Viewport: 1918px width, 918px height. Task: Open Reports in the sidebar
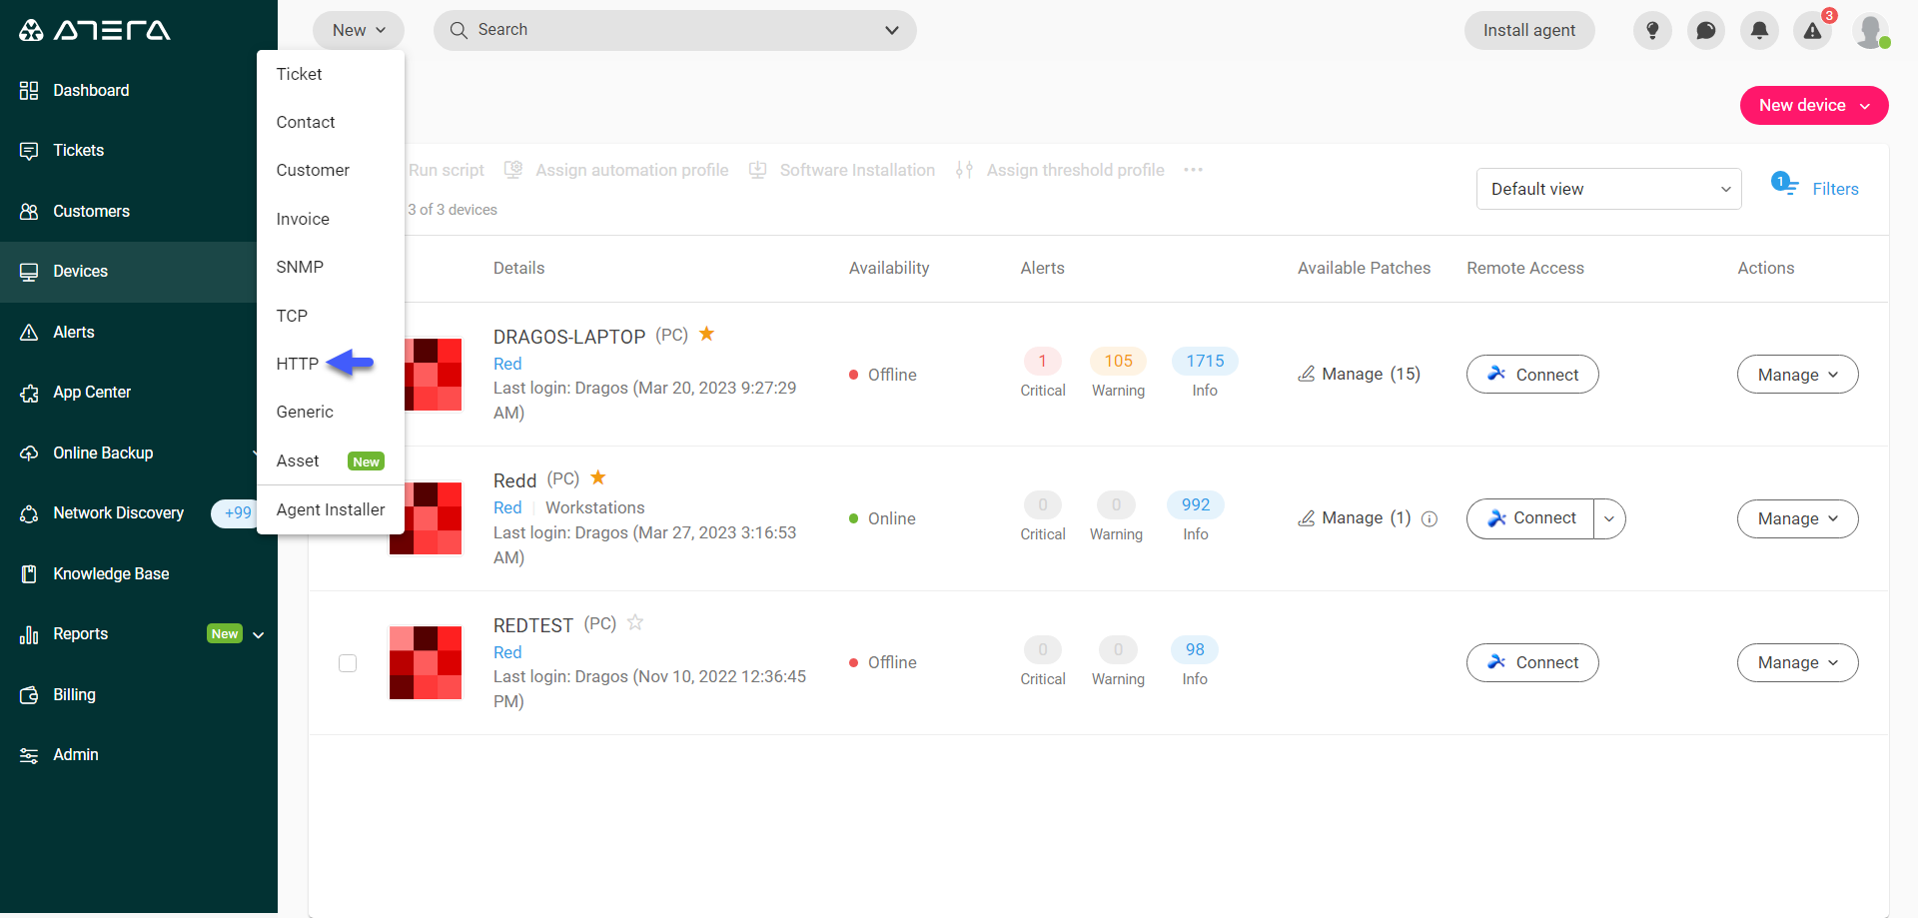pyautogui.click(x=80, y=634)
